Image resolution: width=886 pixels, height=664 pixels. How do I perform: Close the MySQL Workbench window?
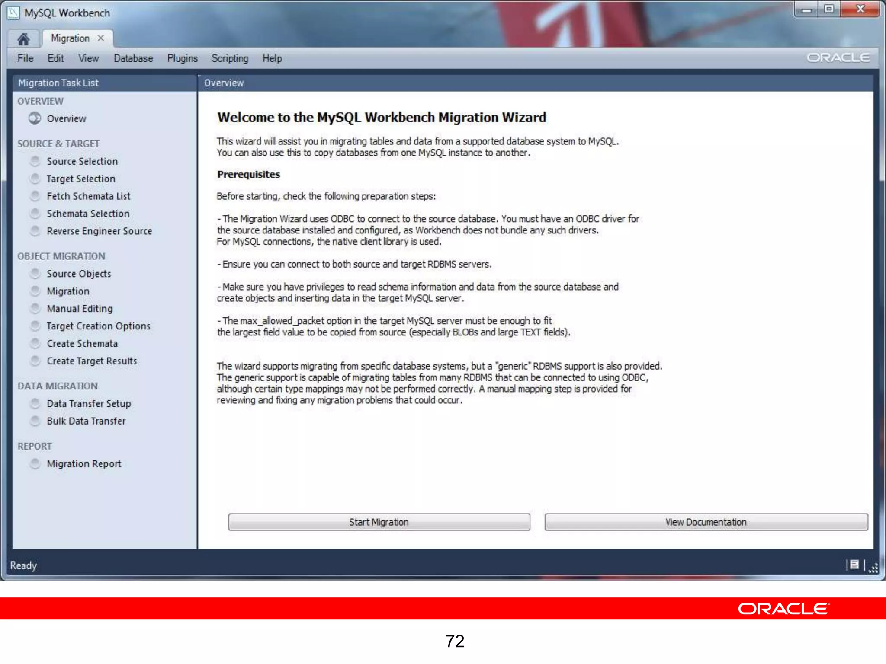point(860,10)
